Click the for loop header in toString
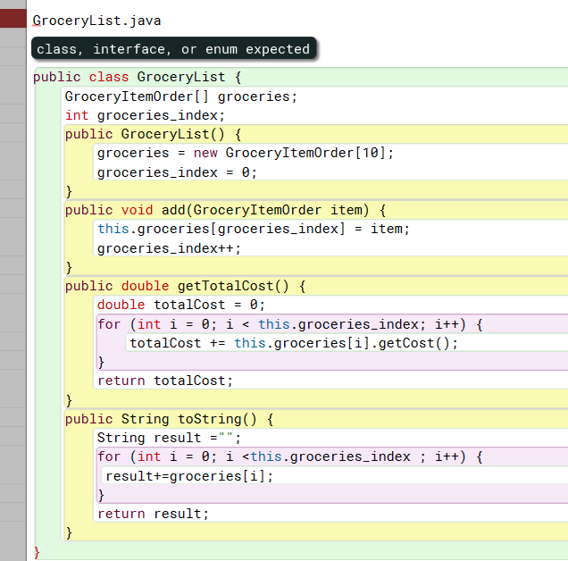The height and width of the screenshot is (561, 568). [x=289, y=456]
